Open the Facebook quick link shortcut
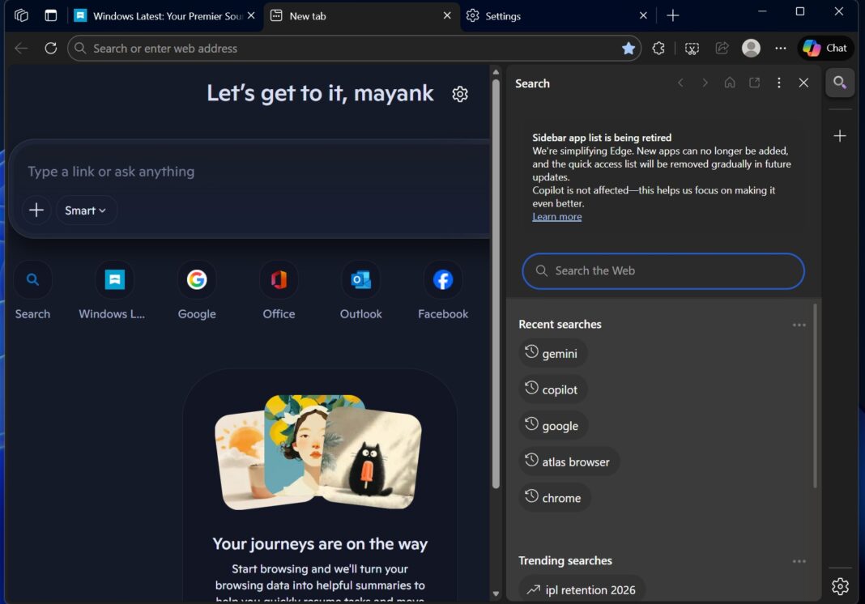865x604 pixels. (x=442, y=279)
